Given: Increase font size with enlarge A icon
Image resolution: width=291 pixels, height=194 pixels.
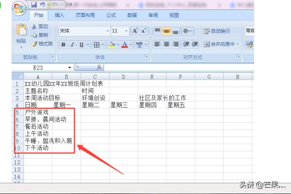Looking at the screenshot, I should click(x=135, y=31).
